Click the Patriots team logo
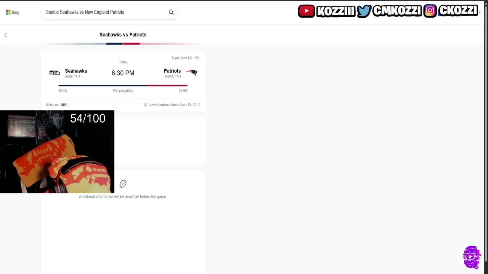This screenshot has height=274, width=488. (192, 73)
